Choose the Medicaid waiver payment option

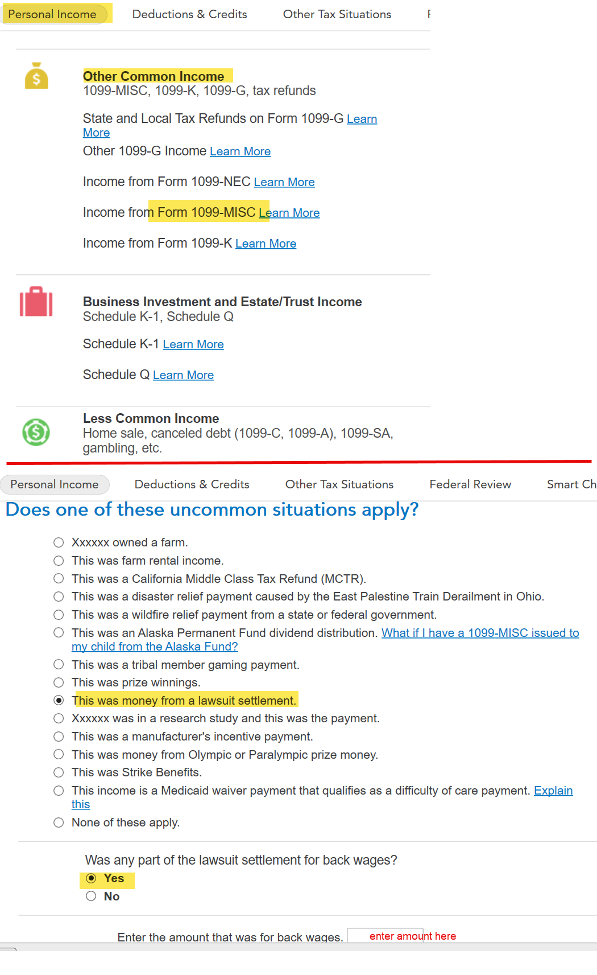pos(59,791)
